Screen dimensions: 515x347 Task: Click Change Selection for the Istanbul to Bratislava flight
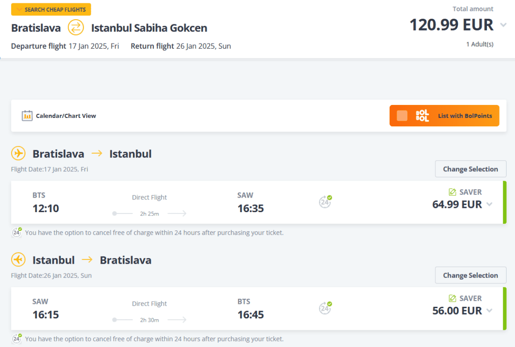[x=471, y=275]
